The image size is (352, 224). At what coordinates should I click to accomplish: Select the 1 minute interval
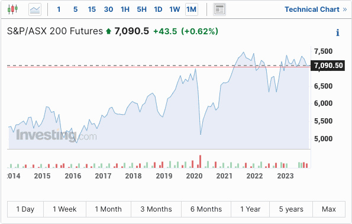pos(59,9)
